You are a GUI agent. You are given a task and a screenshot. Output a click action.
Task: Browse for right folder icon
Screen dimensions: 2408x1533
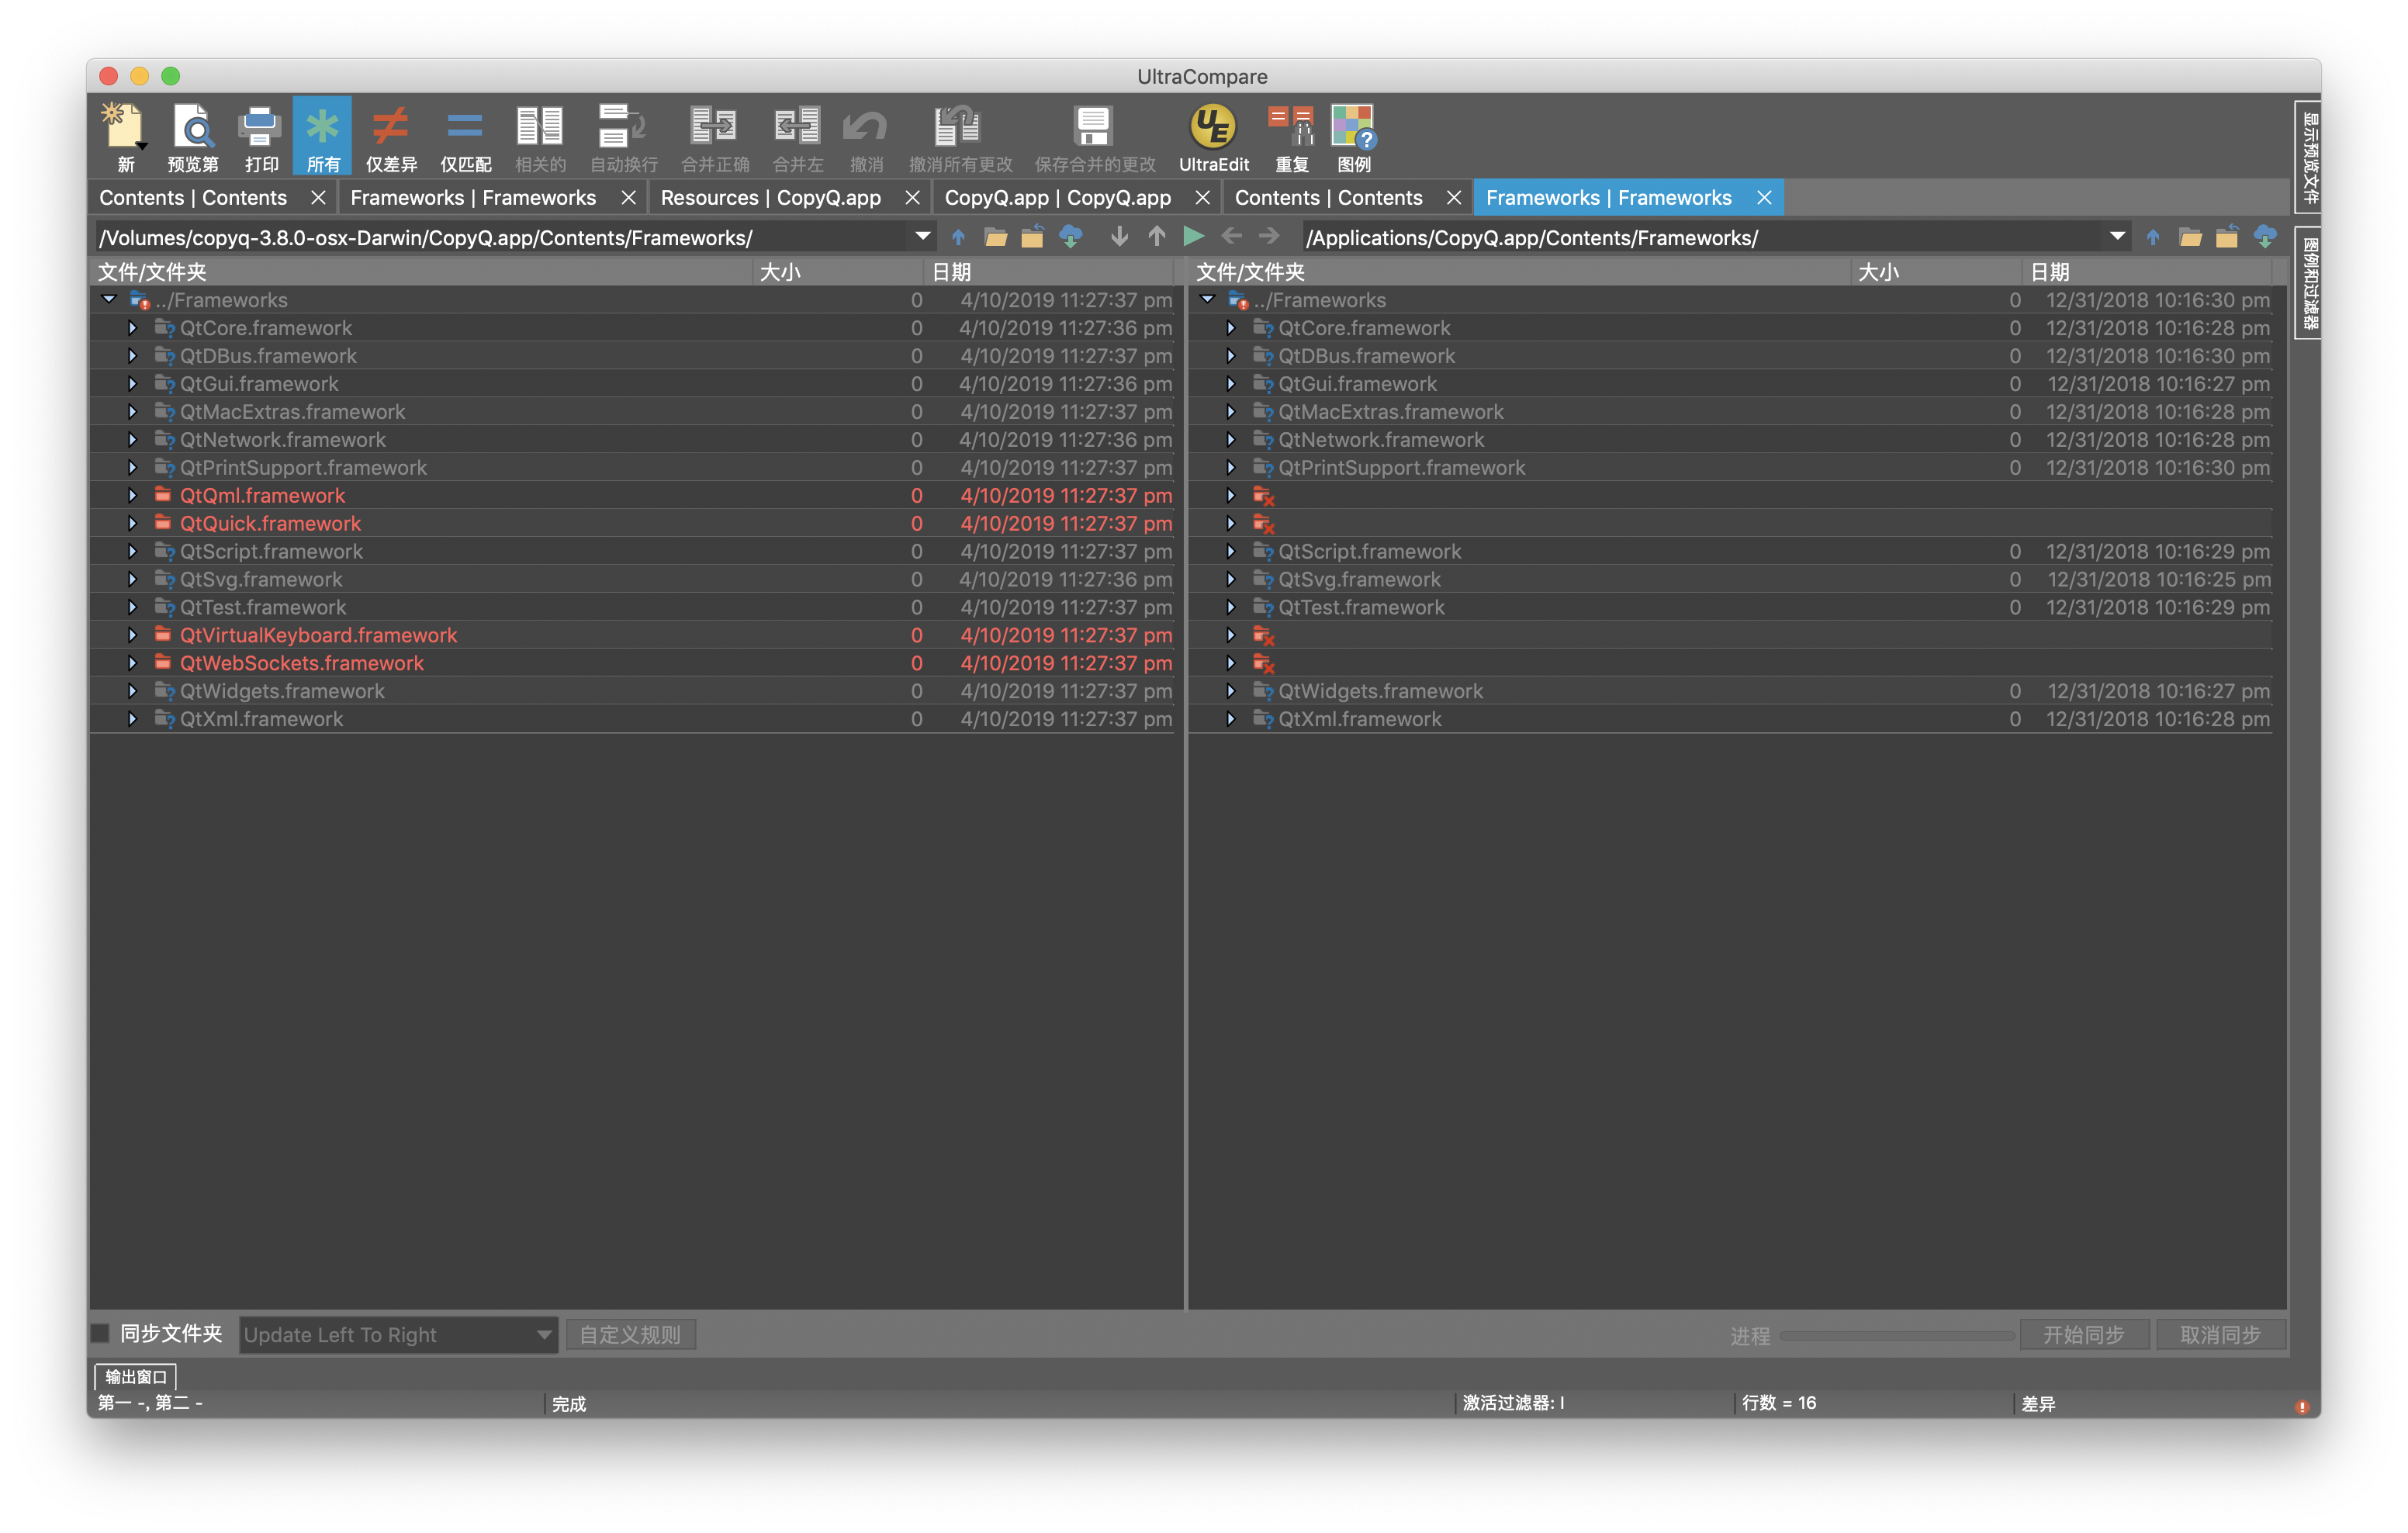pos(2190,237)
